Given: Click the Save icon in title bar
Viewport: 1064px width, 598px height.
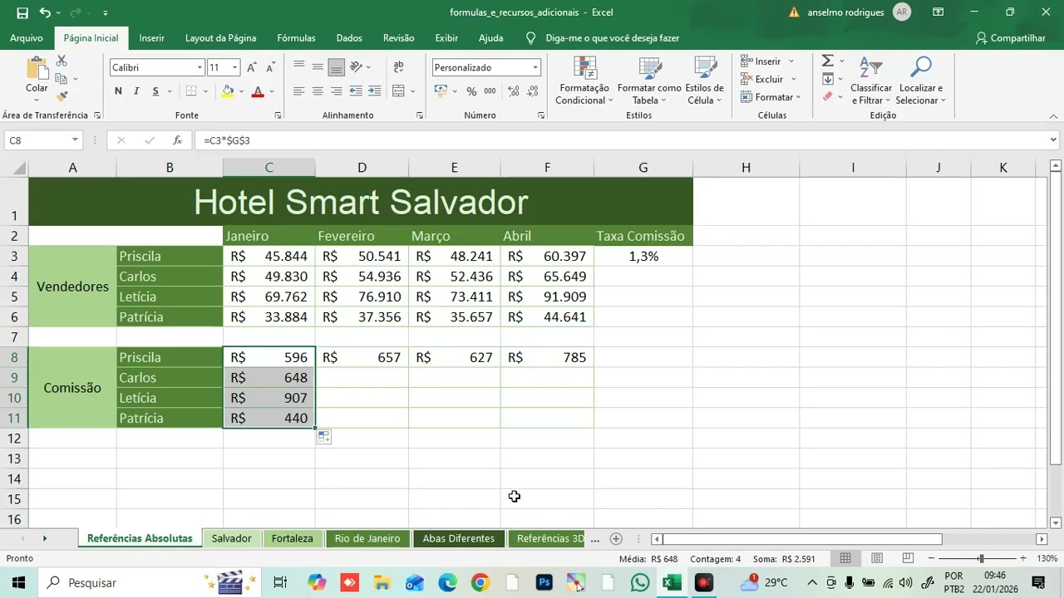Looking at the screenshot, I should [22, 12].
